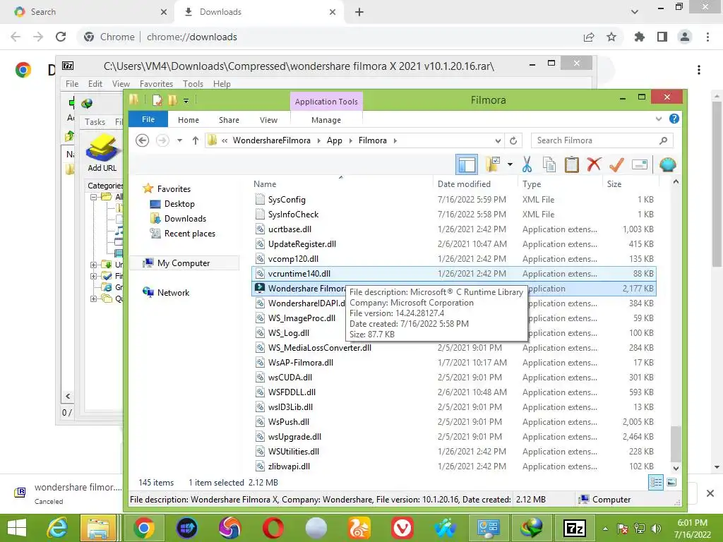Click the blue shell globe toolbar icon

[x=667, y=164]
